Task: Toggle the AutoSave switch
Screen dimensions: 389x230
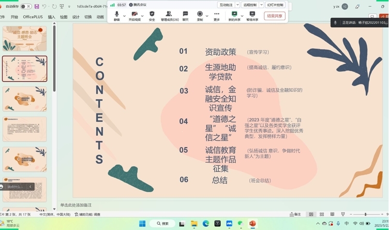Action: (x=26, y=7)
